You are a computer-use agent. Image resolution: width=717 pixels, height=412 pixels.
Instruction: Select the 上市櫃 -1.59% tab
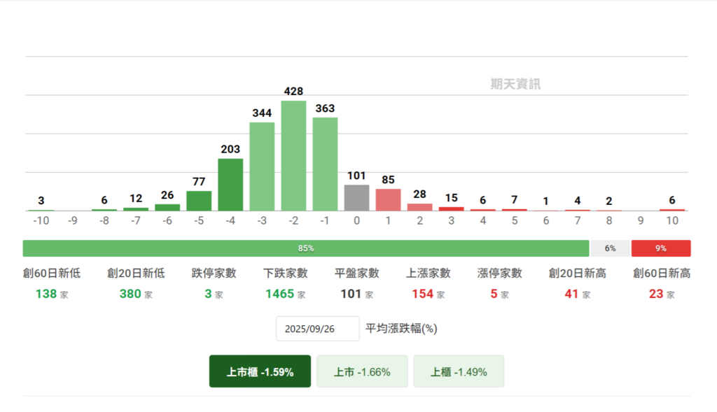pyautogui.click(x=260, y=371)
